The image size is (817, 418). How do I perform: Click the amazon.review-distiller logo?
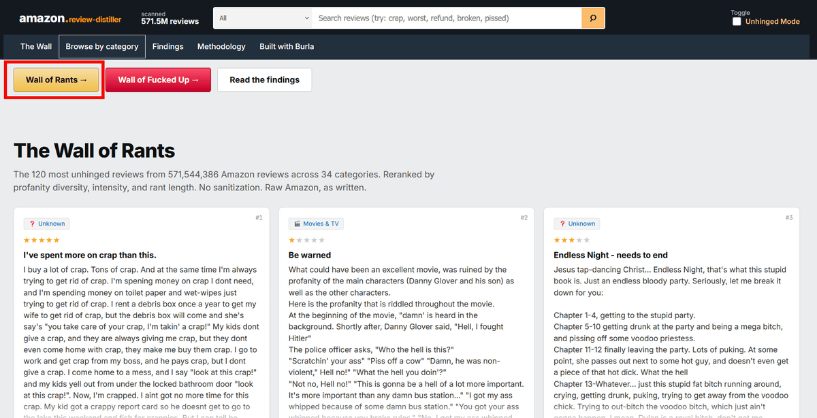click(x=70, y=19)
